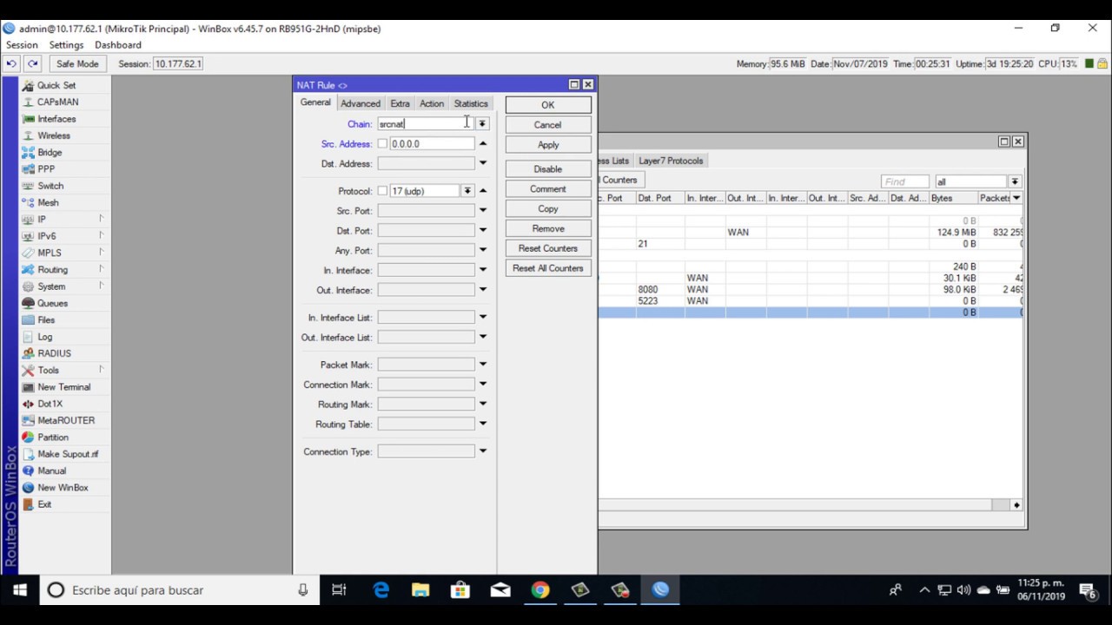Expand the Connection Mark field
The image size is (1112, 625).
(483, 385)
